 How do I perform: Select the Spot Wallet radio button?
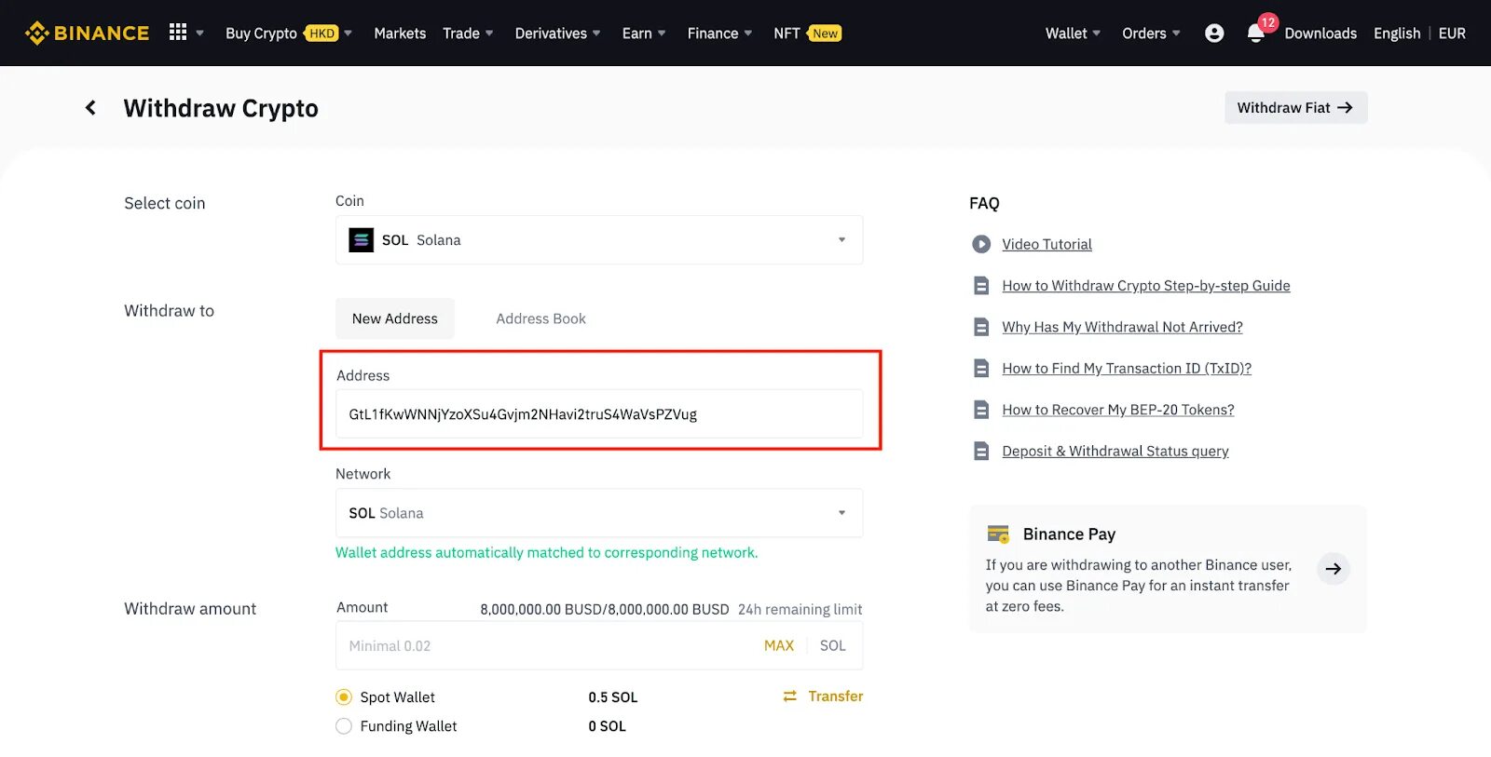pyautogui.click(x=344, y=697)
